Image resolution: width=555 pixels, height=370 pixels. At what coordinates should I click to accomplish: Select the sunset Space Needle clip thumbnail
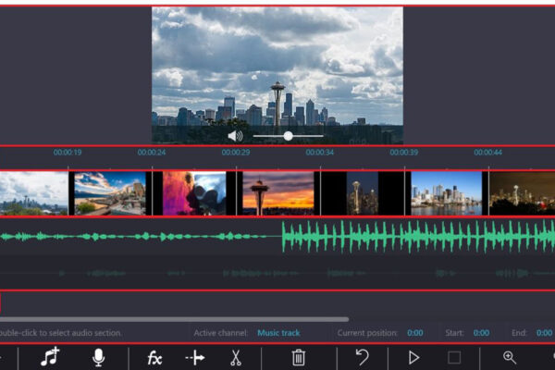coord(278,193)
